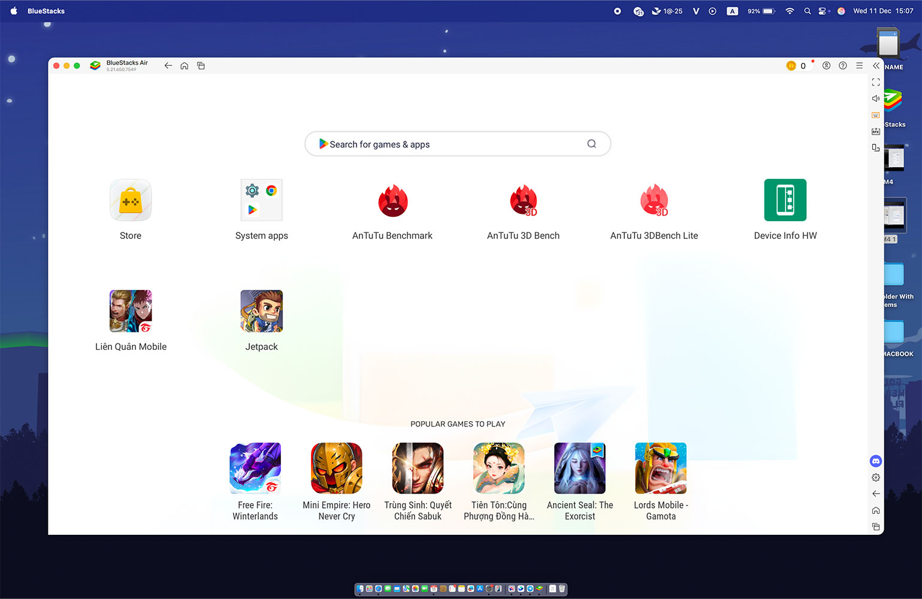Screen dimensions: 922x599
Task: Open the BlueStacks account profile
Action: [826, 66]
